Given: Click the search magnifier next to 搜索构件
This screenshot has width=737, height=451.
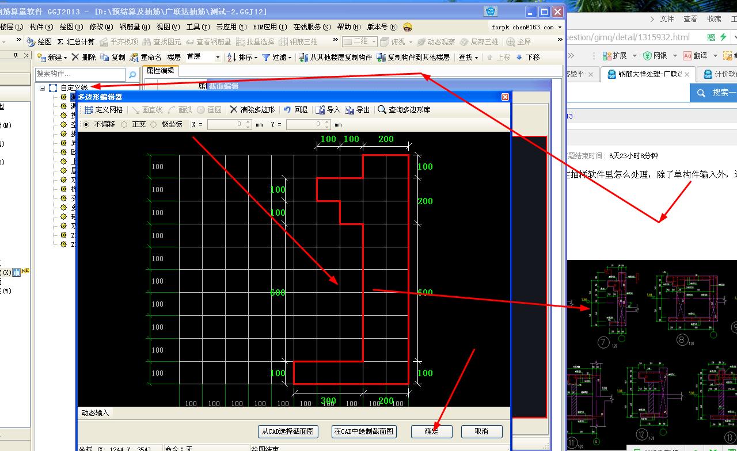Looking at the screenshot, I should pyautogui.click(x=132, y=75).
